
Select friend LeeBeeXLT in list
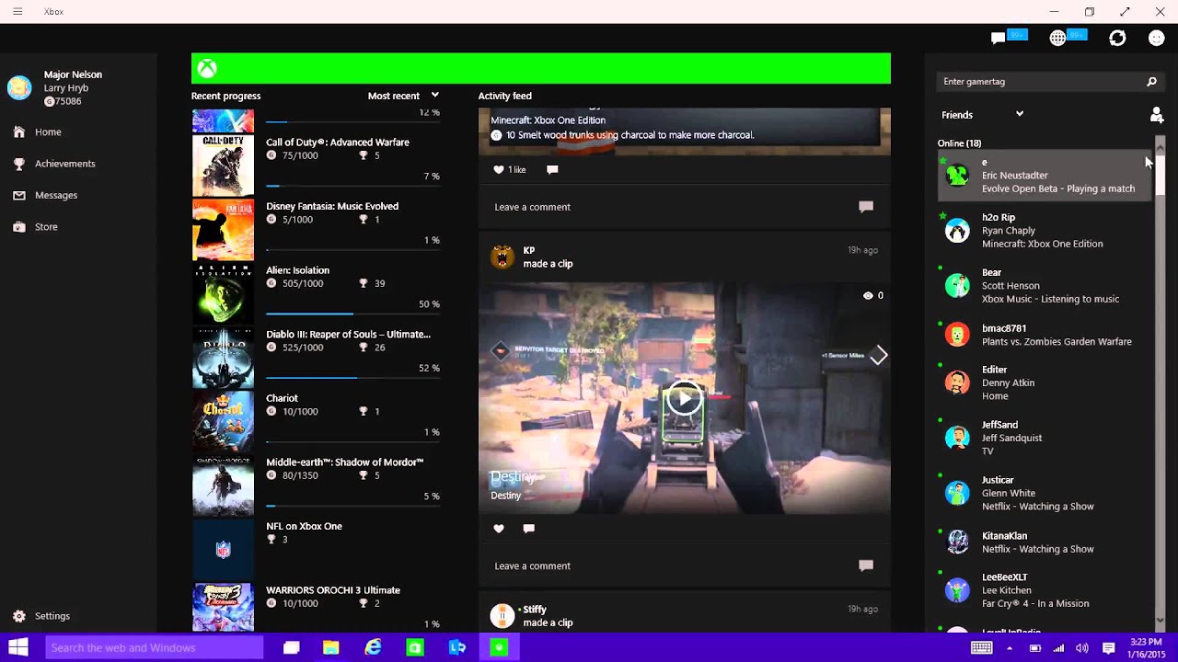coord(1045,590)
